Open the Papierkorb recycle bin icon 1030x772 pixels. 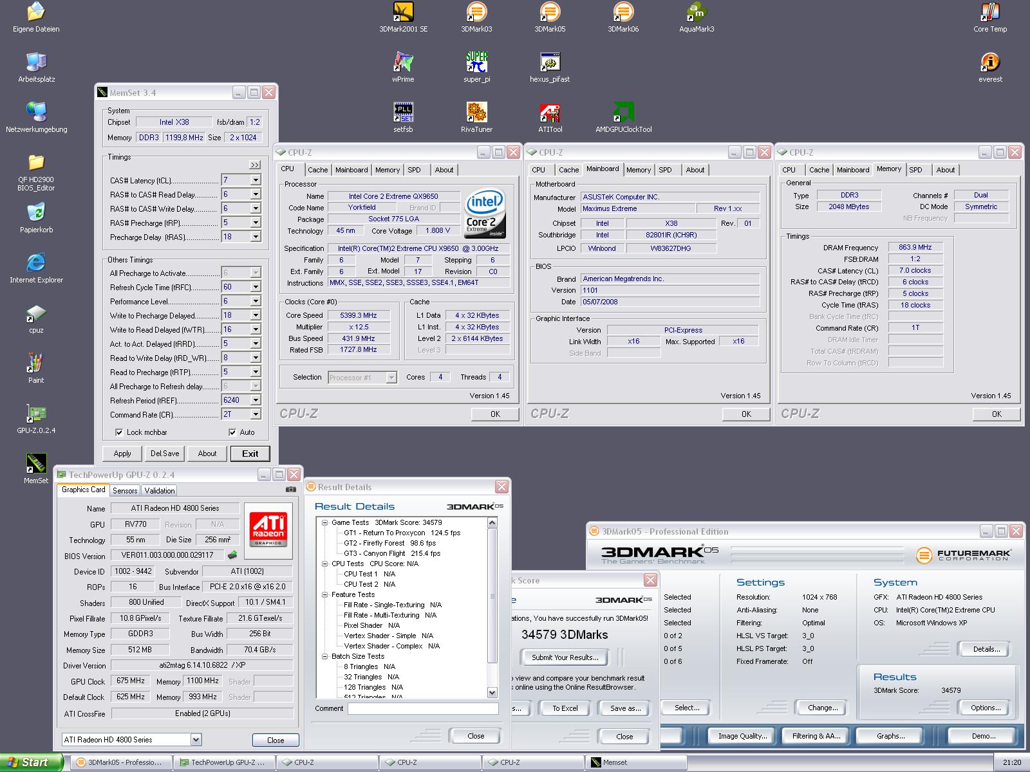point(36,218)
